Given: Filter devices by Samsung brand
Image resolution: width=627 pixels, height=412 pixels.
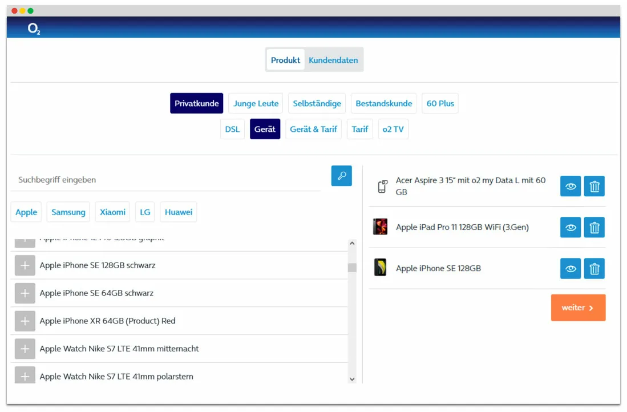Looking at the screenshot, I should [68, 212].
